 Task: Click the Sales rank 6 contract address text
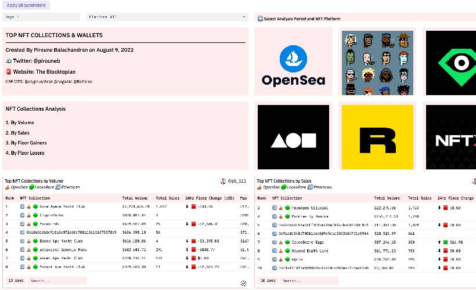coord(323,234)
